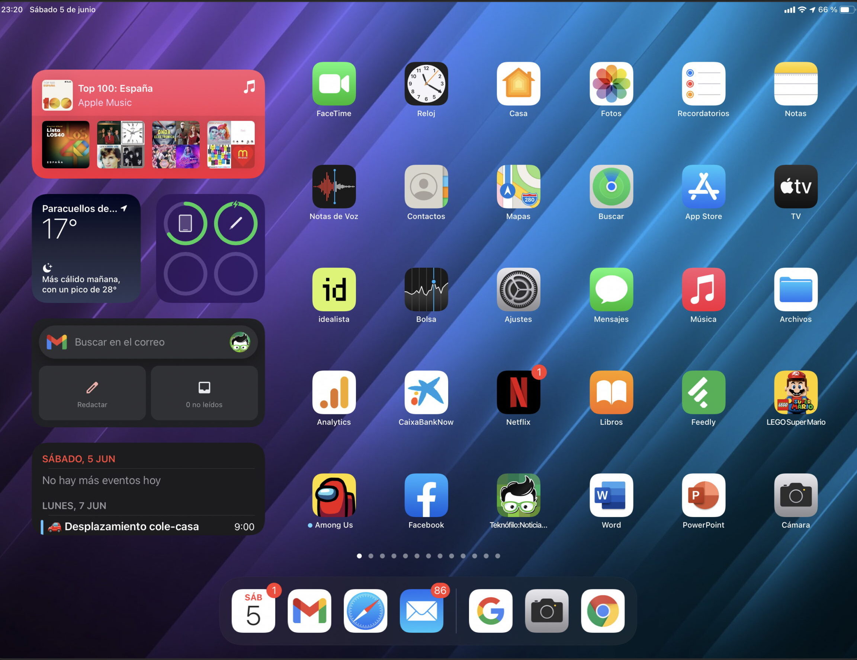Open the Notas app
The width and height of the screenshot is (857, 660).
(796, 84)
